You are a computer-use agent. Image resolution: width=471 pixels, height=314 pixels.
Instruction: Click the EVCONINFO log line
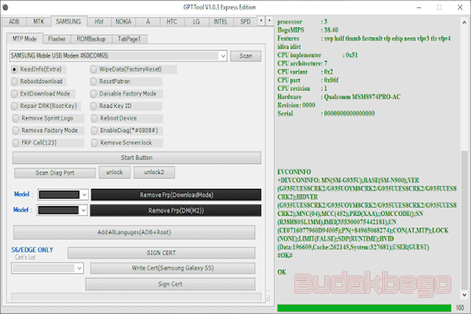pyautogui.click(x=294, y=172)
